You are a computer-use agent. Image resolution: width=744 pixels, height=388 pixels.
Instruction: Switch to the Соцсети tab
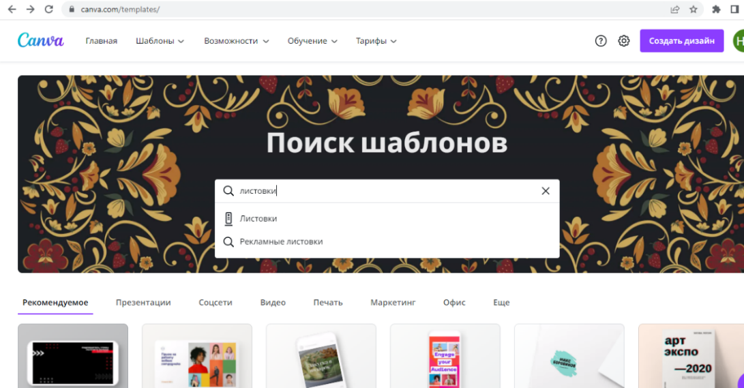(x=215, y=303)
